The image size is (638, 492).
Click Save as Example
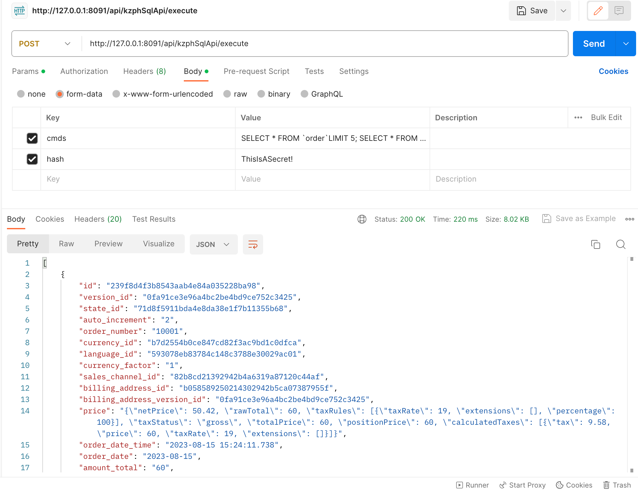pos(579,219)
